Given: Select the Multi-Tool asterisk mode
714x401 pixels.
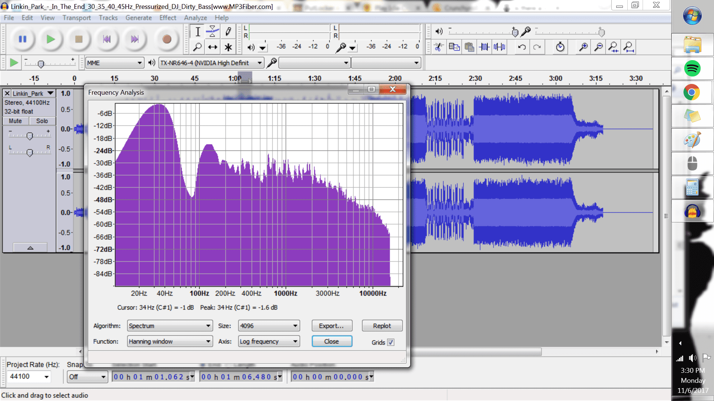Looking at the screenshot, I should tap(228, 47).
